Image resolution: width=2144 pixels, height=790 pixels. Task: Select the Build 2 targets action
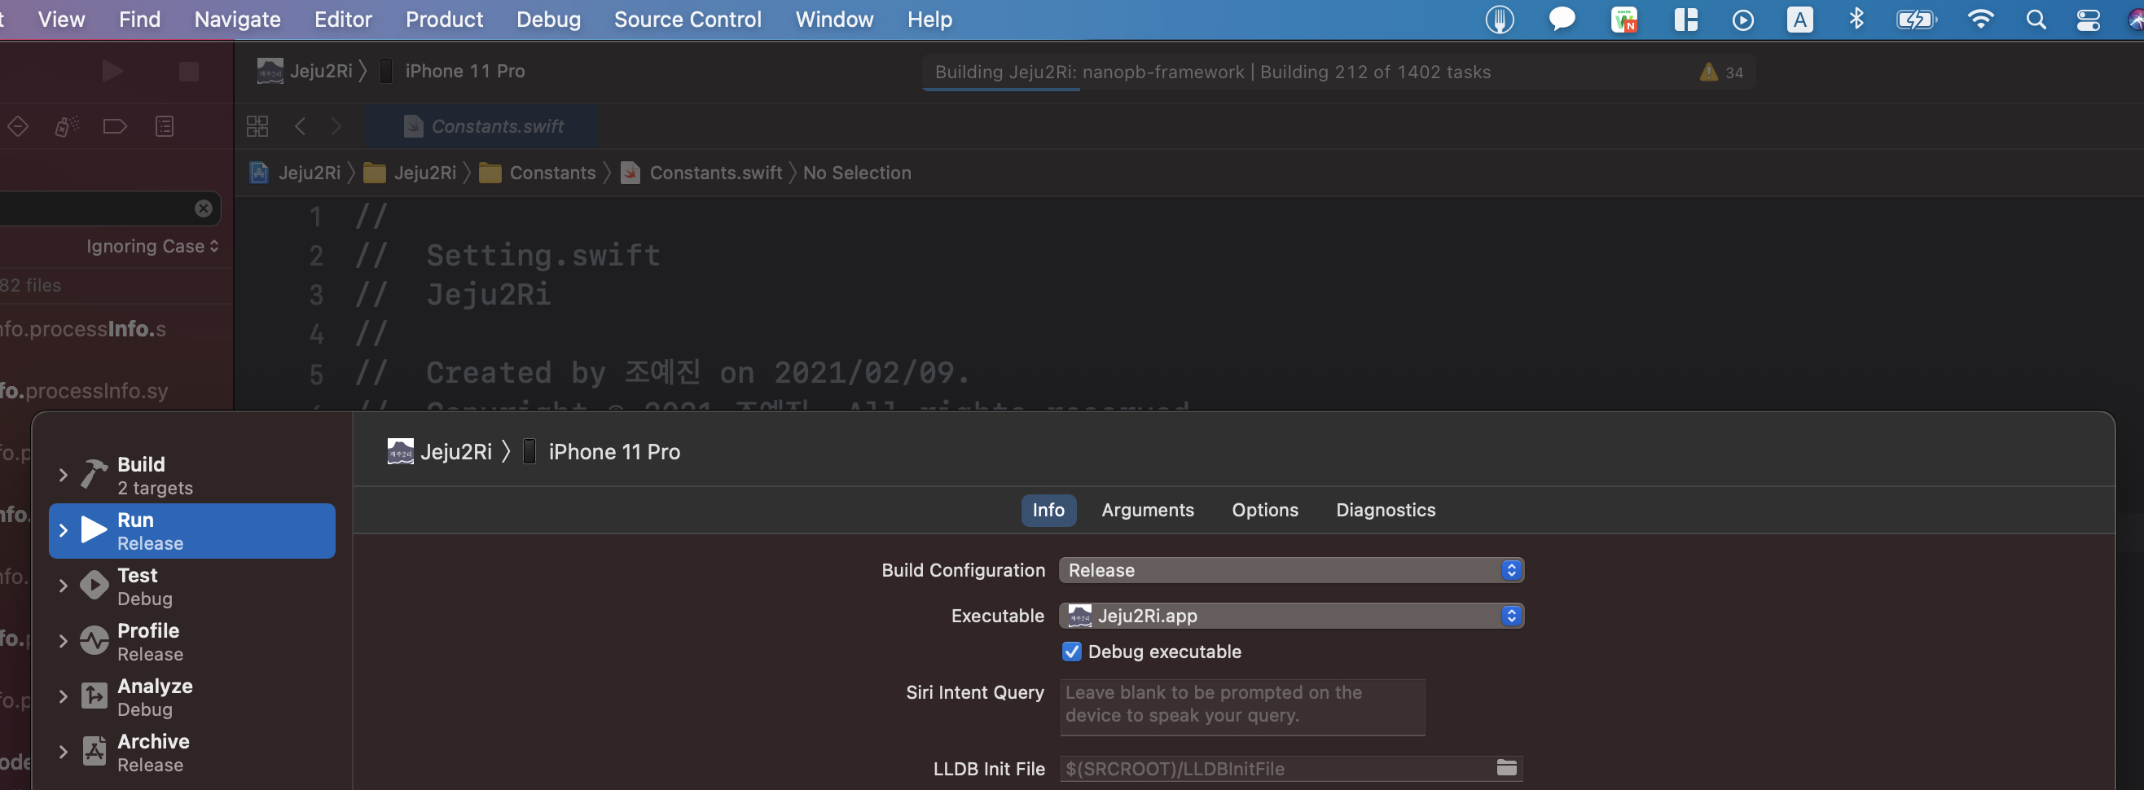[x=192, y=476]
